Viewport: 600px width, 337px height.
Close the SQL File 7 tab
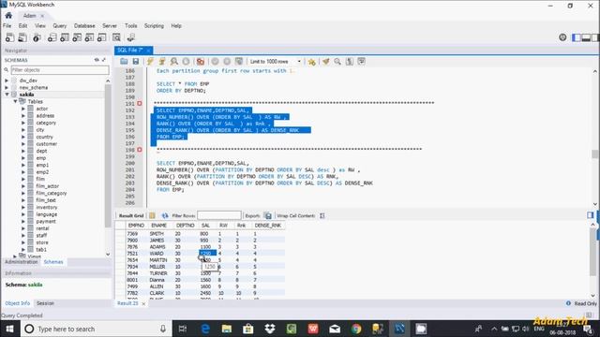point(148,51)
